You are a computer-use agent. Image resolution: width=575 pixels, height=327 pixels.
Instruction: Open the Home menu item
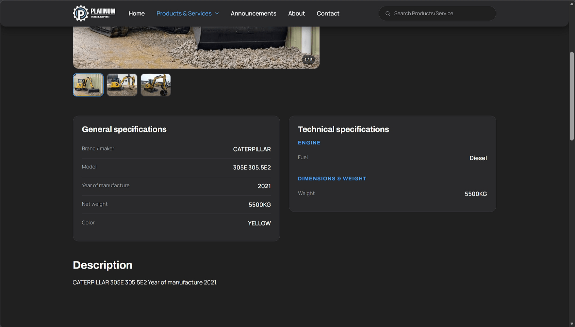pyautogui.click(x=137, y=13)
